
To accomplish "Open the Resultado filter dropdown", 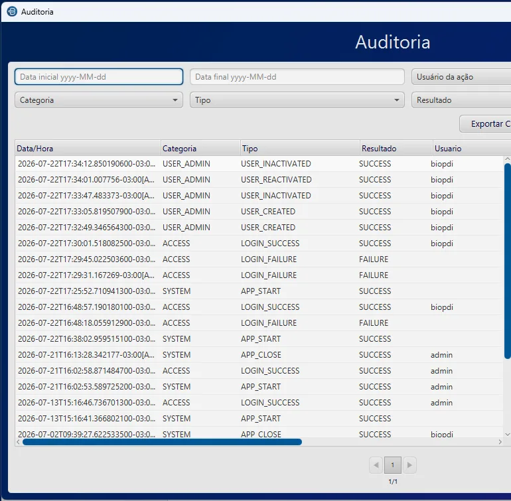I will [x=461, y=100].
